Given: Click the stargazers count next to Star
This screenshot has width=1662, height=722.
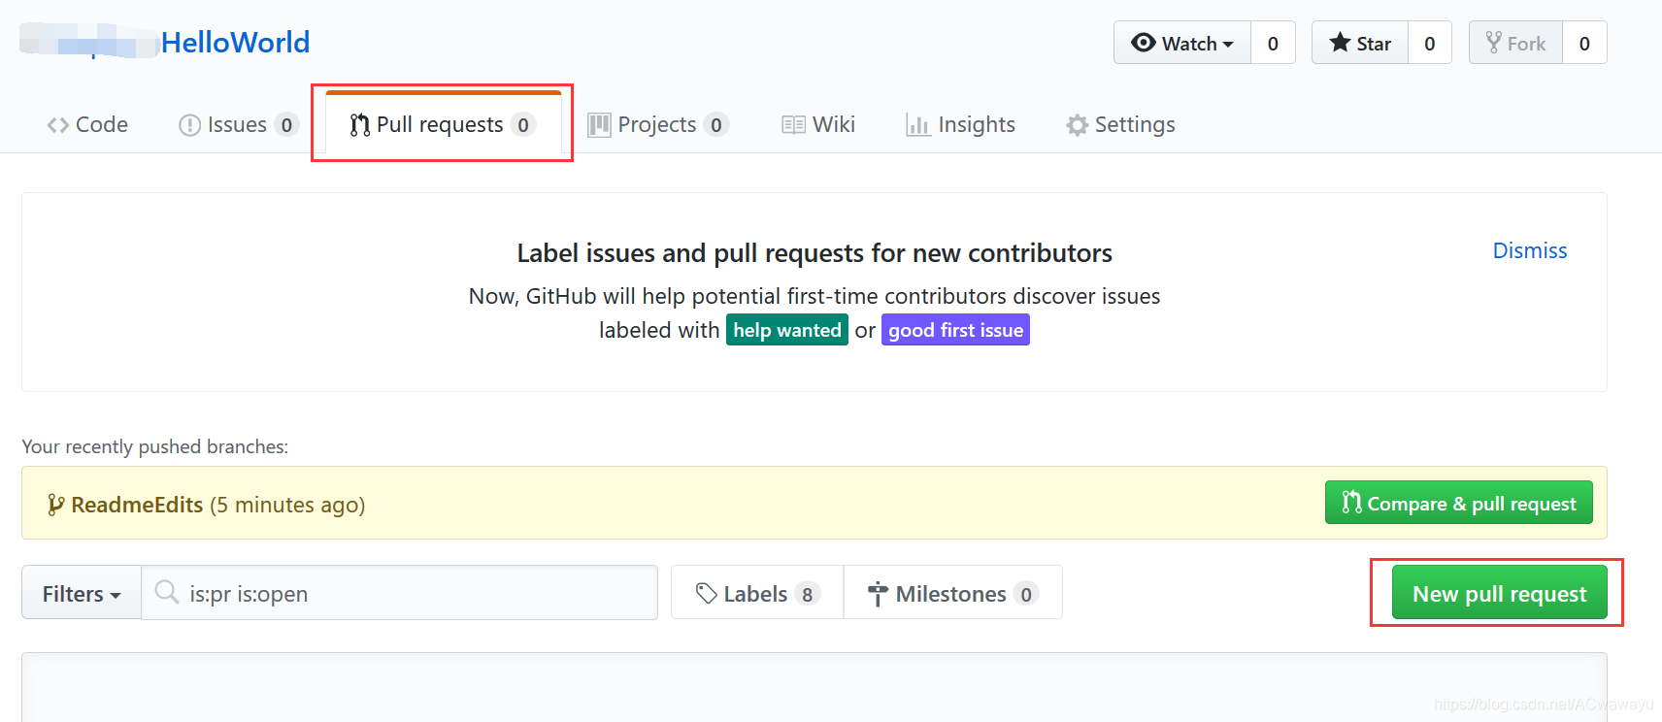Looking at the screenshot, I should 1430,43.
